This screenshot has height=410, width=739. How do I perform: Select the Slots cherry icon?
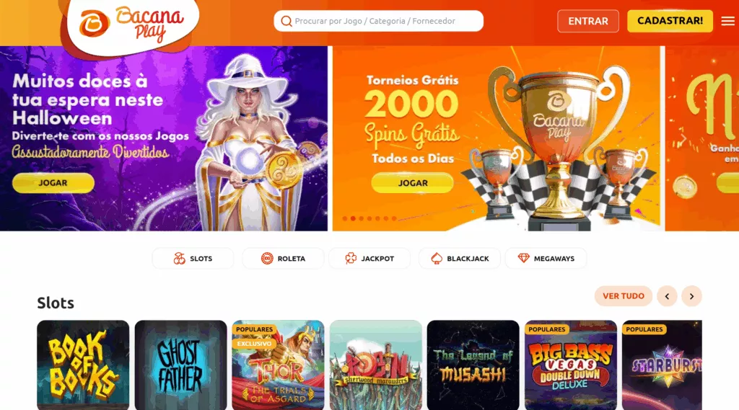[179, 259]
